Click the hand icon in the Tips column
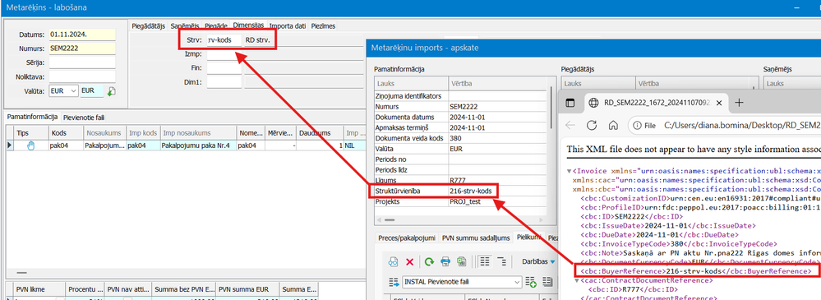This screenshot has width=821, height=300. tap(30, 145)
